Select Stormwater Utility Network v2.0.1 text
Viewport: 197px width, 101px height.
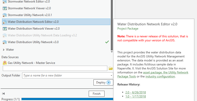pyautogui.click(x=30, y=15)
